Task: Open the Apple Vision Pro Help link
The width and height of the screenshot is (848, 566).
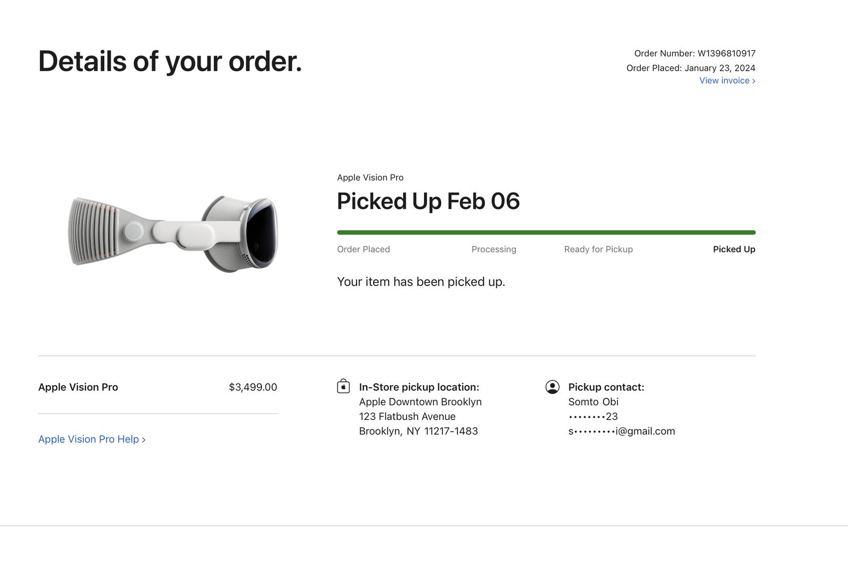Action: 92,439
